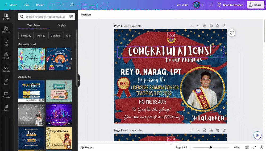Select the Birthday category chip
This screenshot has width=266, height=151.
[x=26, y=36]
